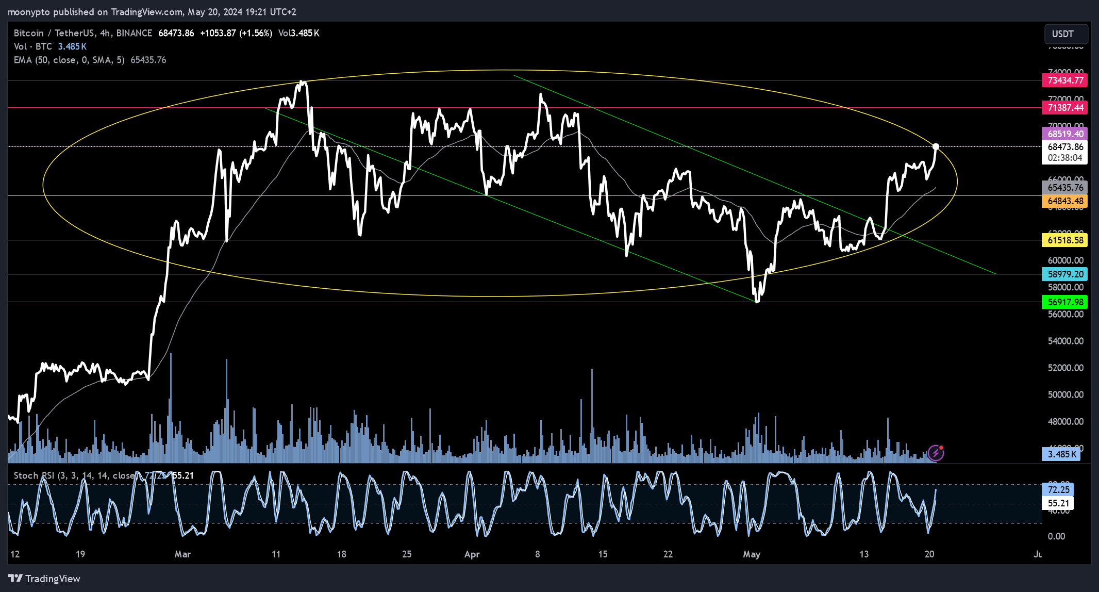
Task: Click the 52000.00 price axis tick
Action: point(1065,368)
